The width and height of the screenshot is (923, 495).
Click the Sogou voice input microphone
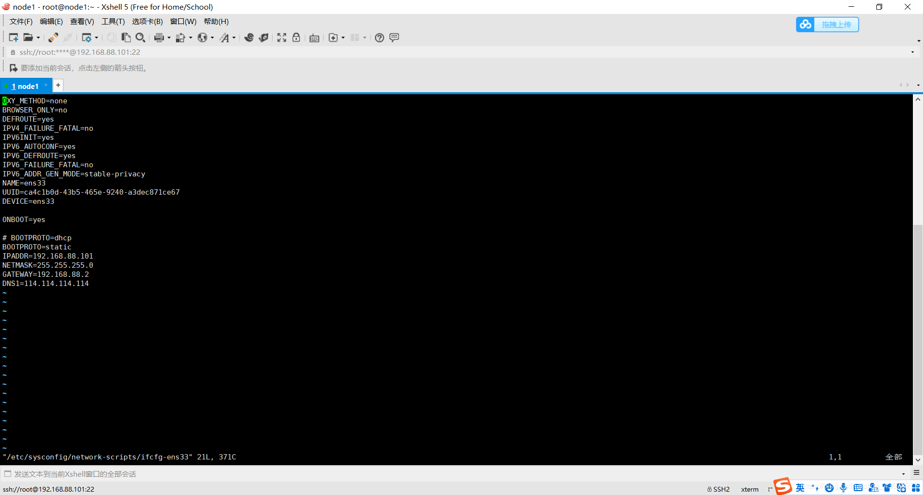pos(844,488)
